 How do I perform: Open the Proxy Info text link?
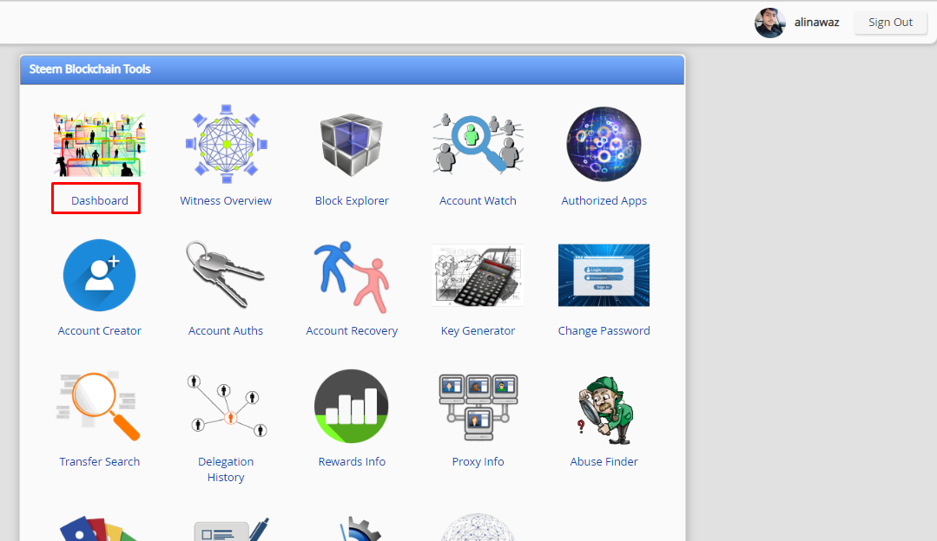click(x=478, y=461)
